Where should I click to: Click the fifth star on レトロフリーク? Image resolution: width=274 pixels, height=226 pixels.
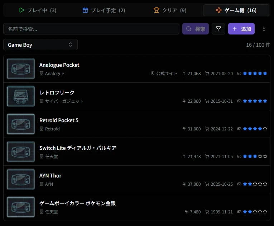(265, 101)
